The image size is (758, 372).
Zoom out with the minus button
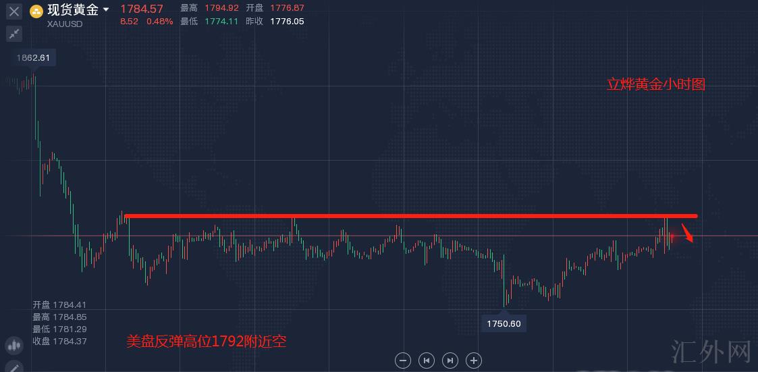[x=403, y=361]
